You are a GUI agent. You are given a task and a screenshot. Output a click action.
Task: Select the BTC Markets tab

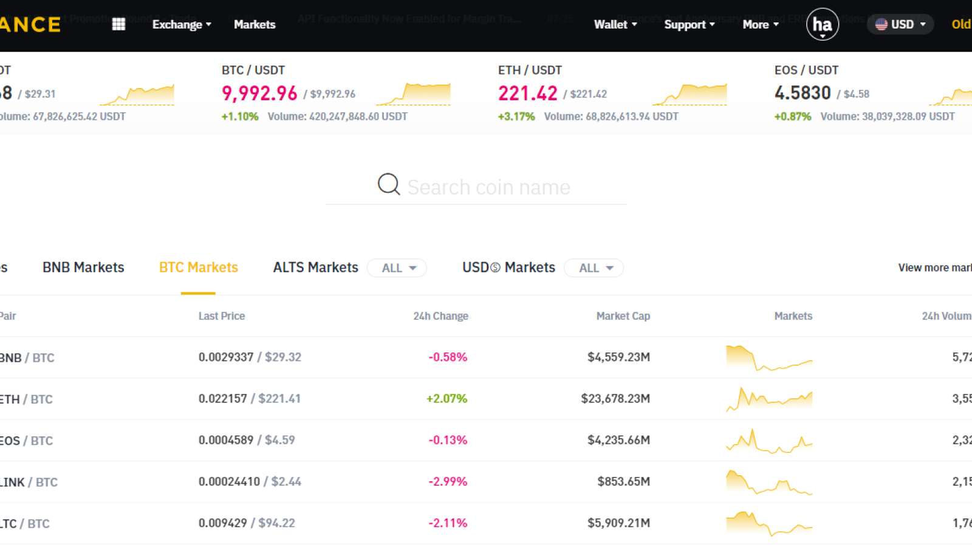[x=199, y=267]
